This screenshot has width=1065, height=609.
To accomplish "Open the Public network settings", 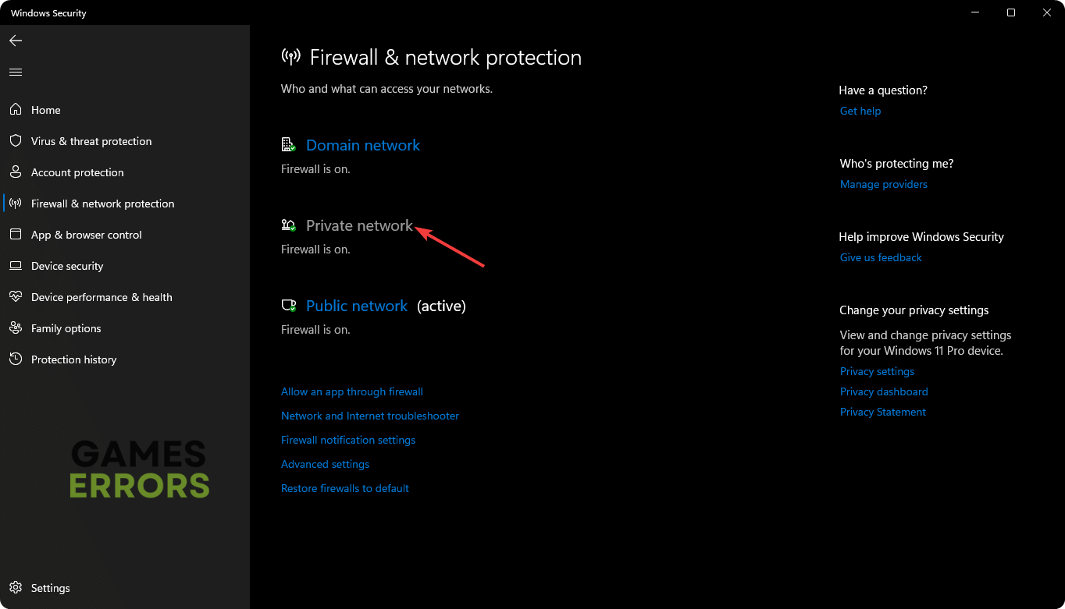I will (356, 306).
